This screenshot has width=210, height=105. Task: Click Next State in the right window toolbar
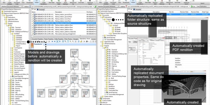(x=148, y=2)
